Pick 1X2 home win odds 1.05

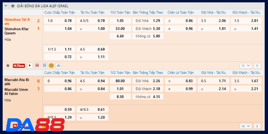pyautogui.click(x=120, y=21)
